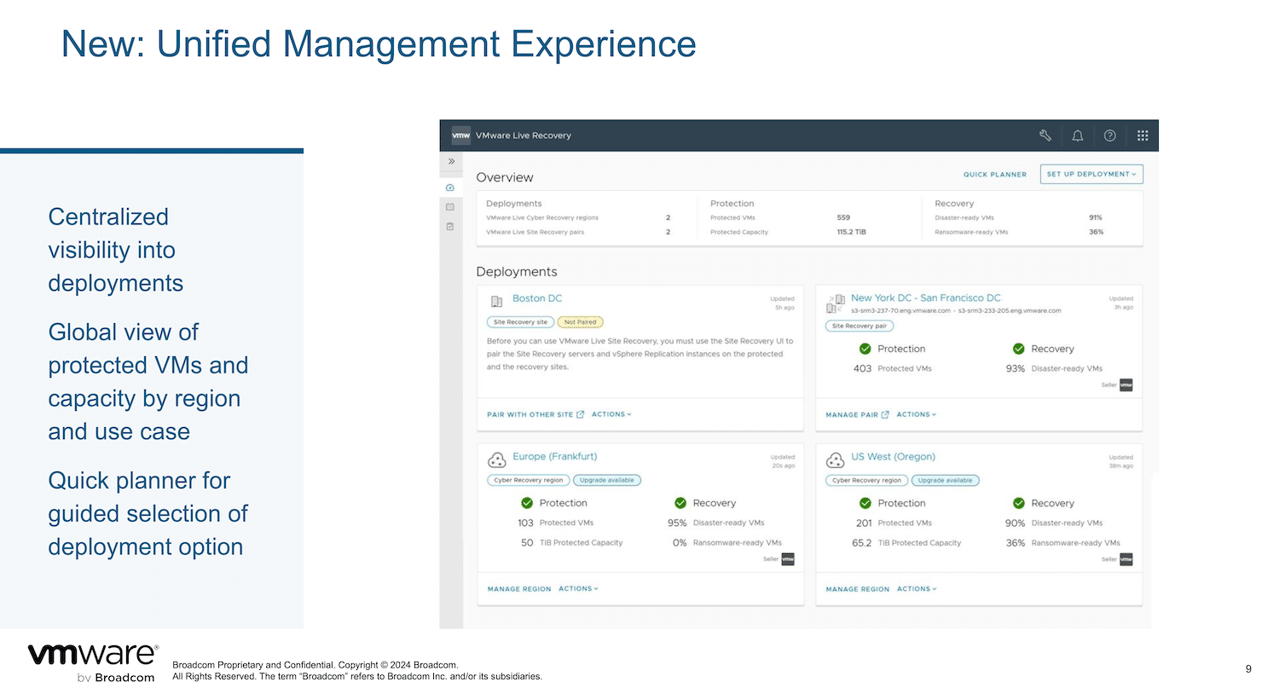The width and height of the screenshot is (1279, 682).
Task: Click the 93% Disaster-ready VMs figure
Action: [x=1015, y=368]
